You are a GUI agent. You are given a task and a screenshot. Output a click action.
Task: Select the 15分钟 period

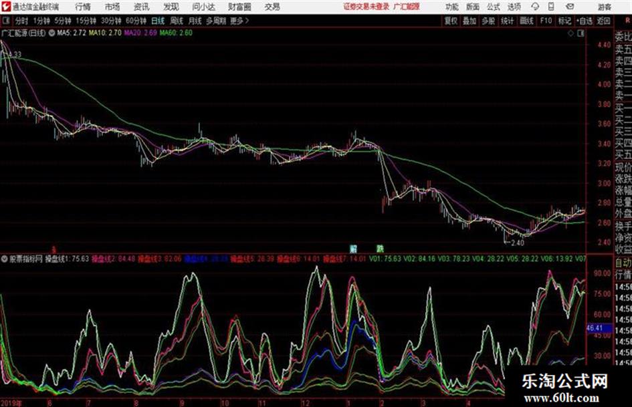point(86,21)
